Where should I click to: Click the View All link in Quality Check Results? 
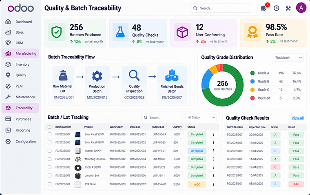point(297,118)
